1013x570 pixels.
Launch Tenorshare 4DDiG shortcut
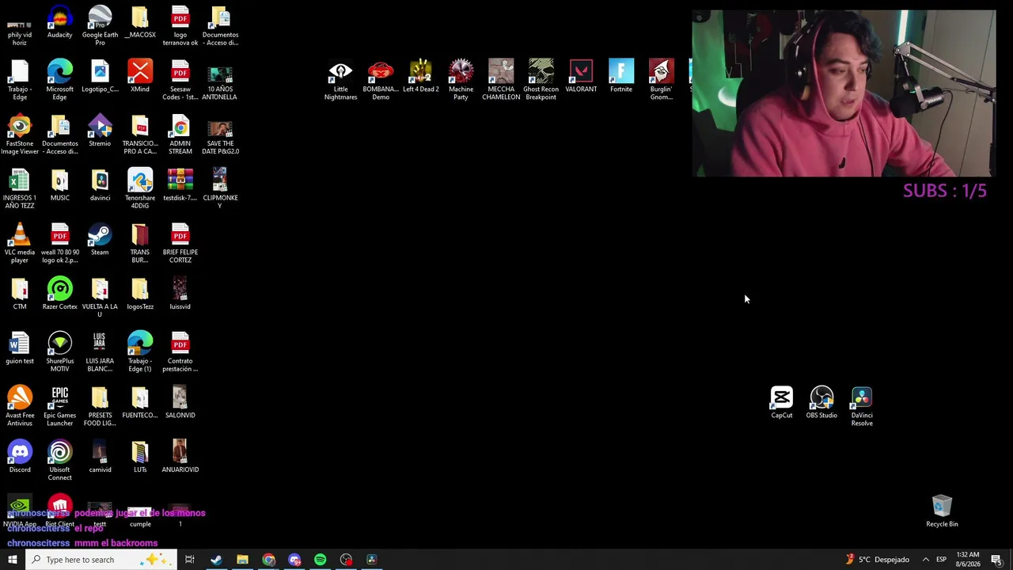140,189
